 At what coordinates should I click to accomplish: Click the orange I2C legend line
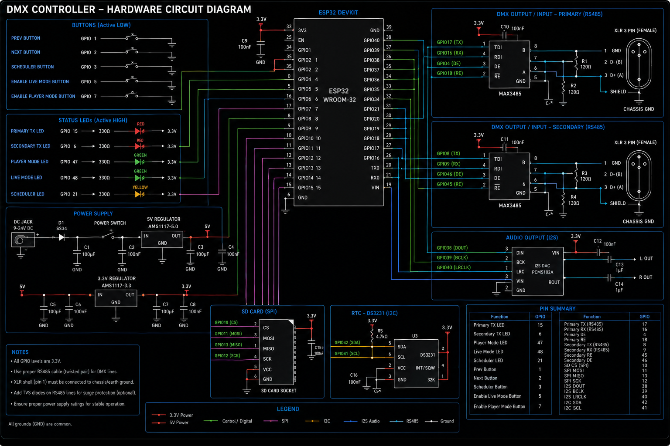312,421
